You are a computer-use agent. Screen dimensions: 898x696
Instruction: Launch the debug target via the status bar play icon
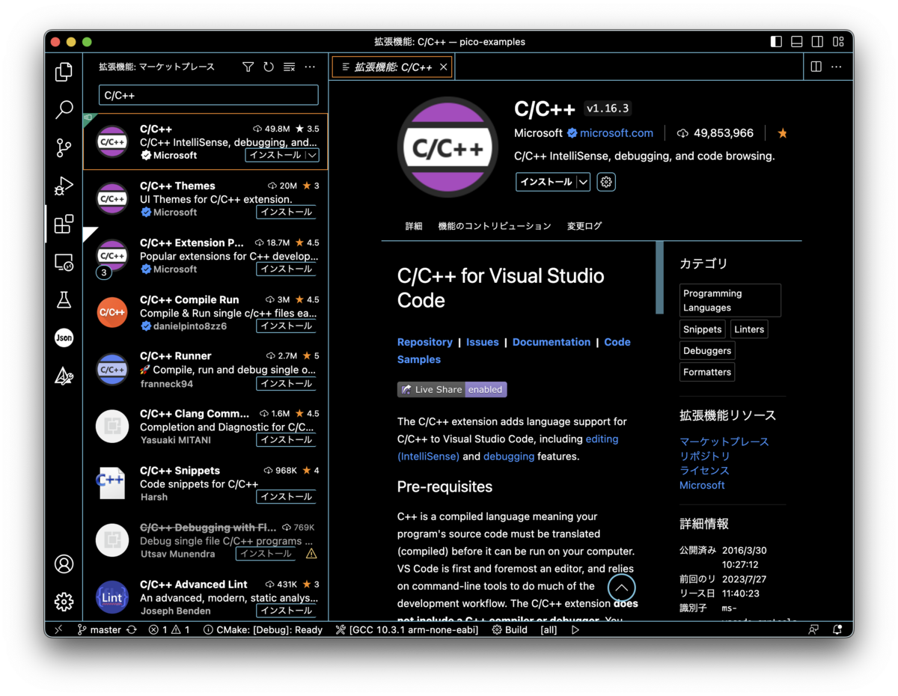coord(576,629)
